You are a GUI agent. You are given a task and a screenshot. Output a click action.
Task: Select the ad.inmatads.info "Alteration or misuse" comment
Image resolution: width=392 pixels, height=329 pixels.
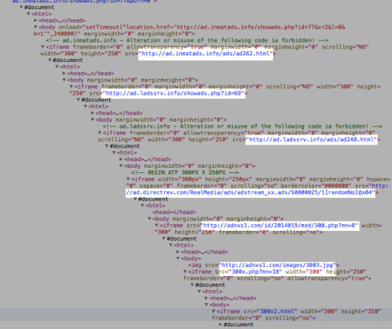187,40
